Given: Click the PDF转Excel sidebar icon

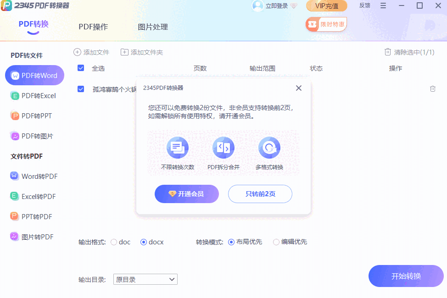Looking at the screenshot, I should pyautogui.click(x=15, y=96).
